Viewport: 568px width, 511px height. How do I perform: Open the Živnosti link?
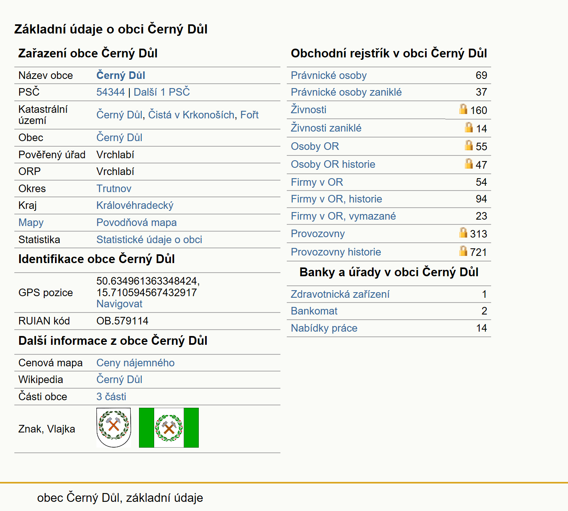pos(308,110)
